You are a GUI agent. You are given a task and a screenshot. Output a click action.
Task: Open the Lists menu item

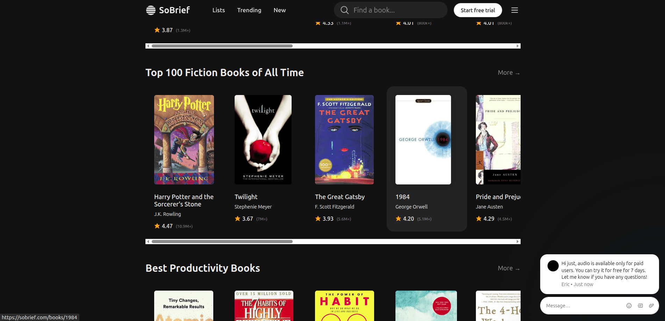click(x=219, y=10)
